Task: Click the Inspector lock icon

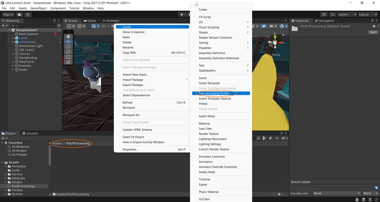Action: pyautogui.click(x=371, y=21)
